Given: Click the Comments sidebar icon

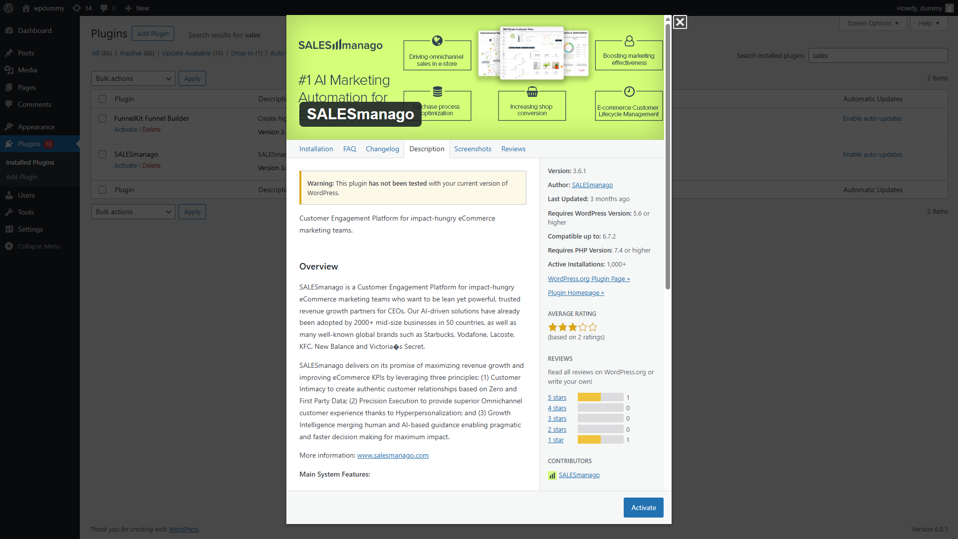Looking at the screenshot, I should (9, 104).
